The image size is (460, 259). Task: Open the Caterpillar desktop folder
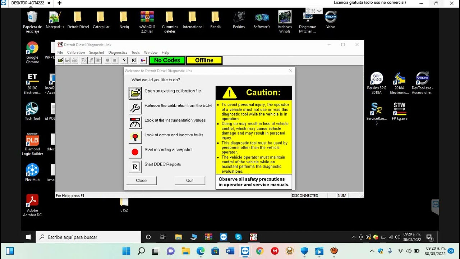click(101, 20)
